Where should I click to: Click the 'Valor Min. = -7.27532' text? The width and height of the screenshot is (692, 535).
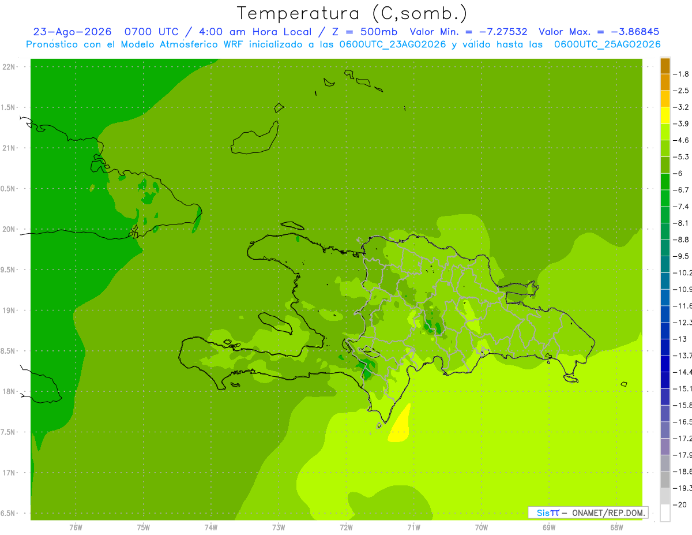pyautogui.click(x=468, y=32)
